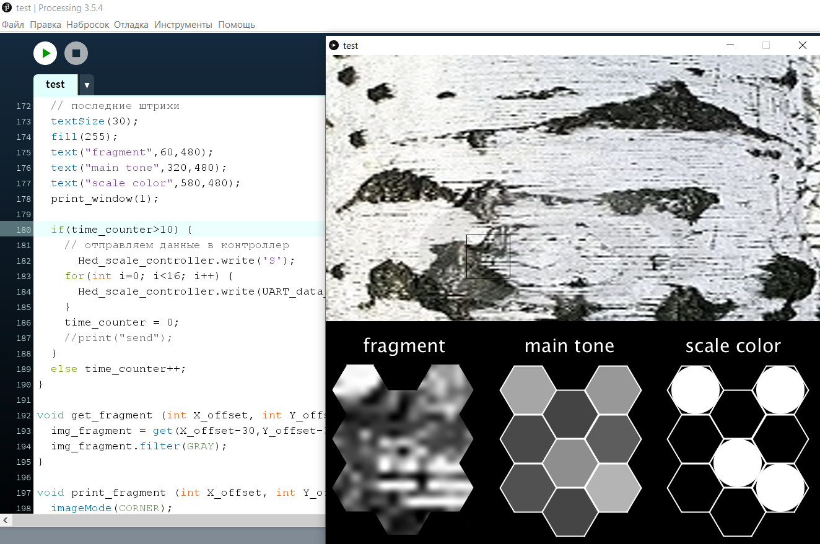Click the 'fragment' heading in the sketch window
The height and width of the screenshot is (544, 820).
point(404,346)
